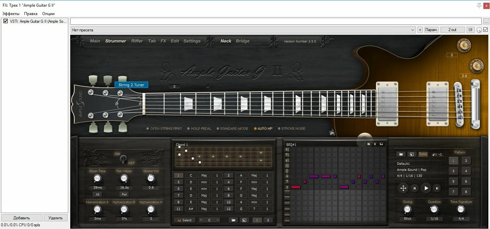Adjust the Stroke Vol knob
490x229 pixels.
click(151, 179)
